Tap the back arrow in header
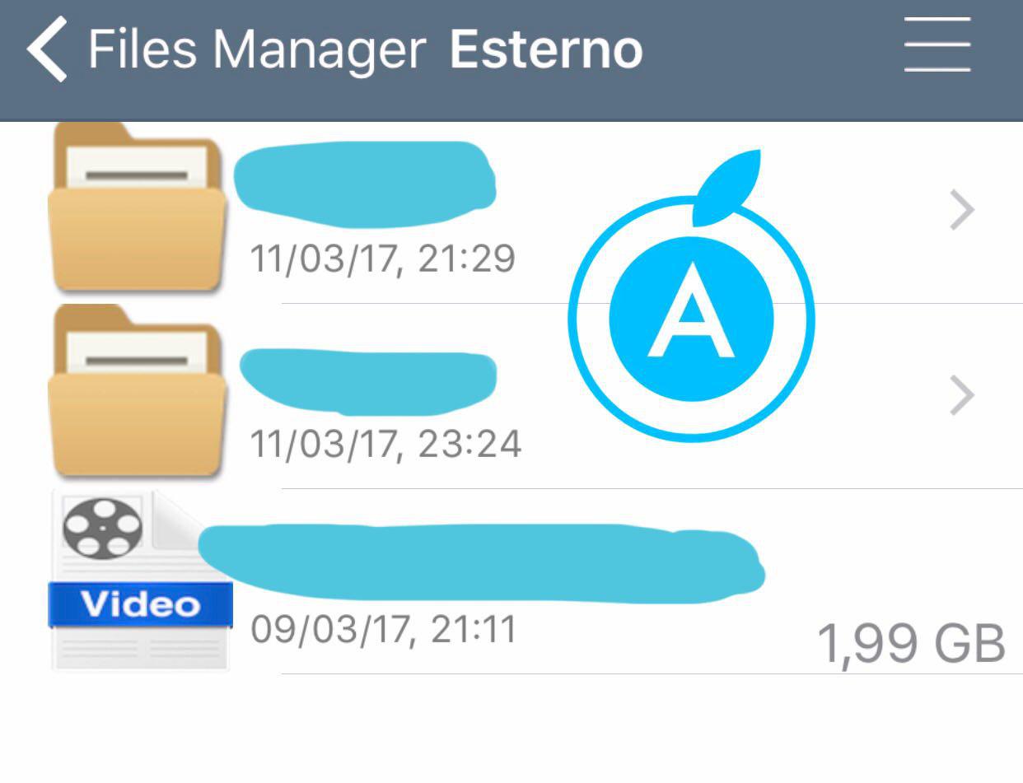Image resolution: width=1023 pixels, height=783 pixels. pos(47,49)
